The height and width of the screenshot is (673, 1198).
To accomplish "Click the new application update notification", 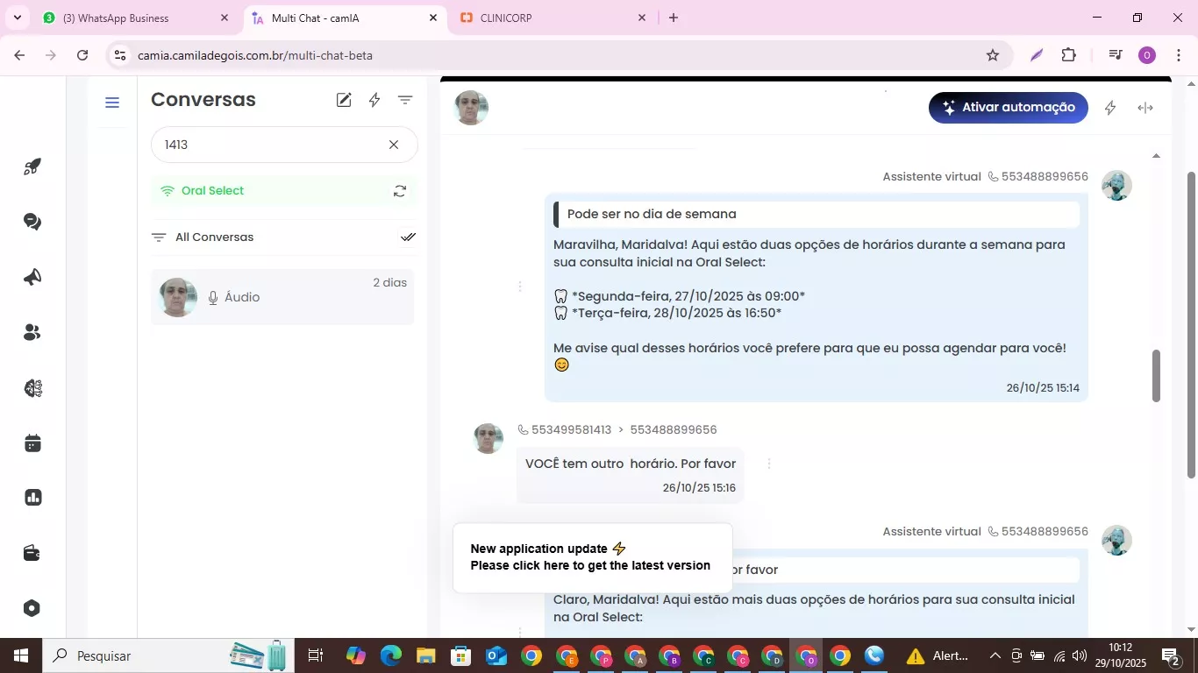I will (591, 557).
